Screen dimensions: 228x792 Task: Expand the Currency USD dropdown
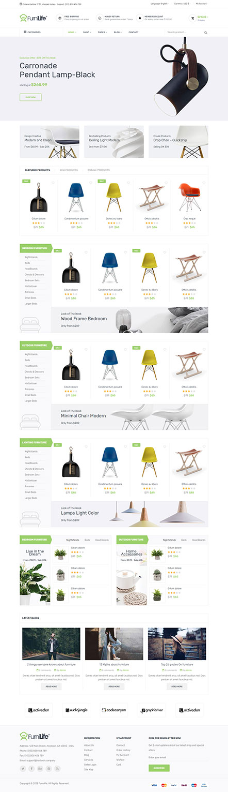click(x=182, y=4)
